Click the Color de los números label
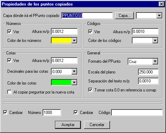Image resolution: width=166 pixels, height=133 pixels. pyautogui.click(x=24, y=41)
